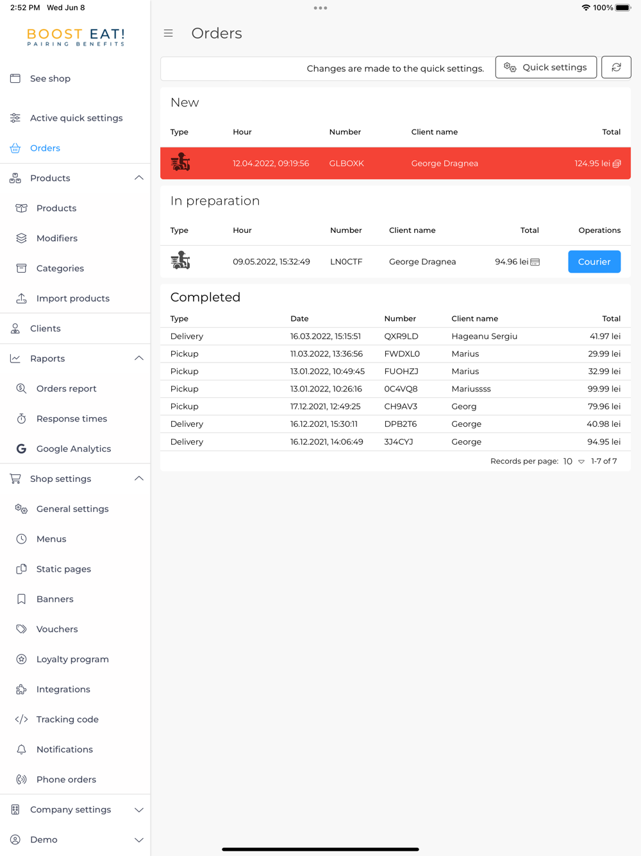
Task: Click the Quick settings button
Action: (x=546, y=67)
